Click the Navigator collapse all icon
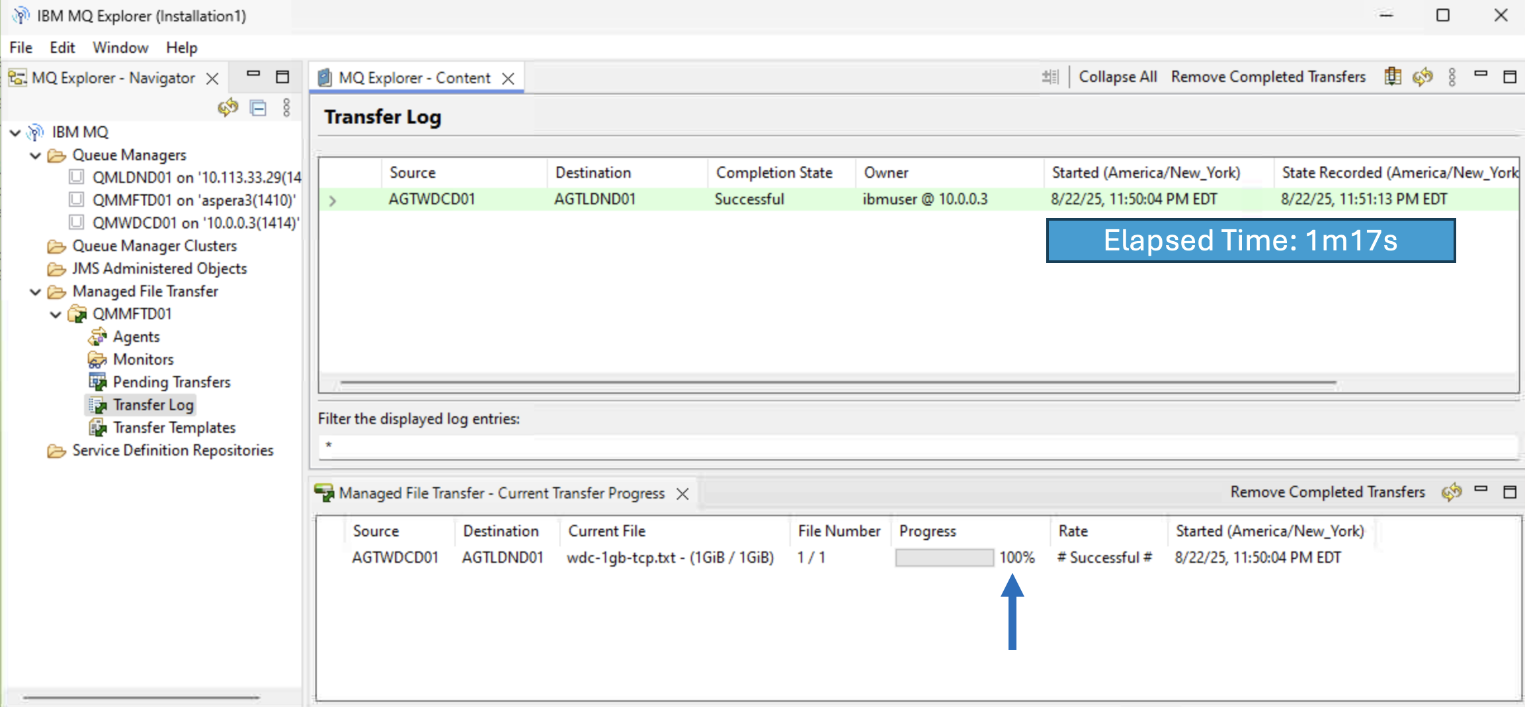This screenshot has height=707, width=1525. coord(258,108)
